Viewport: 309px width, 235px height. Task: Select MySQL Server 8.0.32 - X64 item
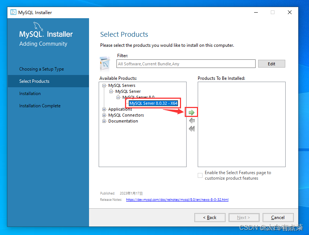(153, 103)
